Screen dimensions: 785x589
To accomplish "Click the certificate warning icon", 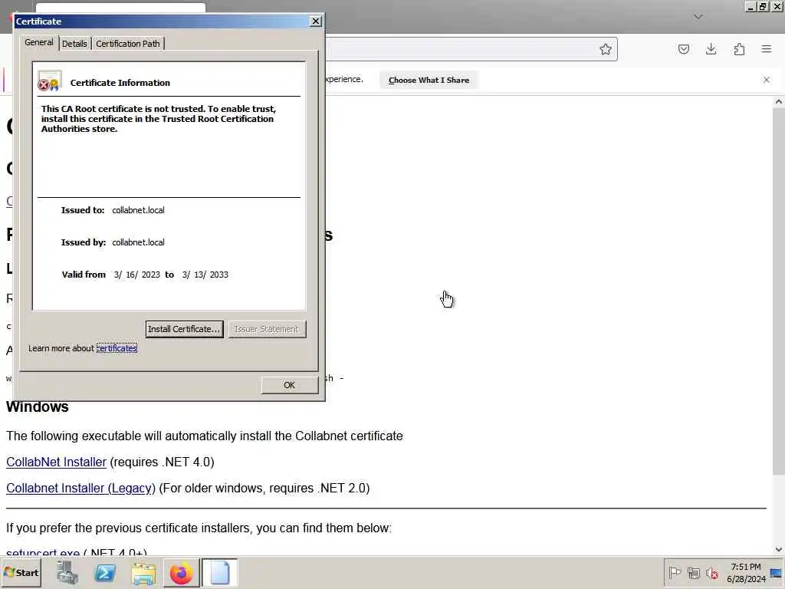I will 49,81.
